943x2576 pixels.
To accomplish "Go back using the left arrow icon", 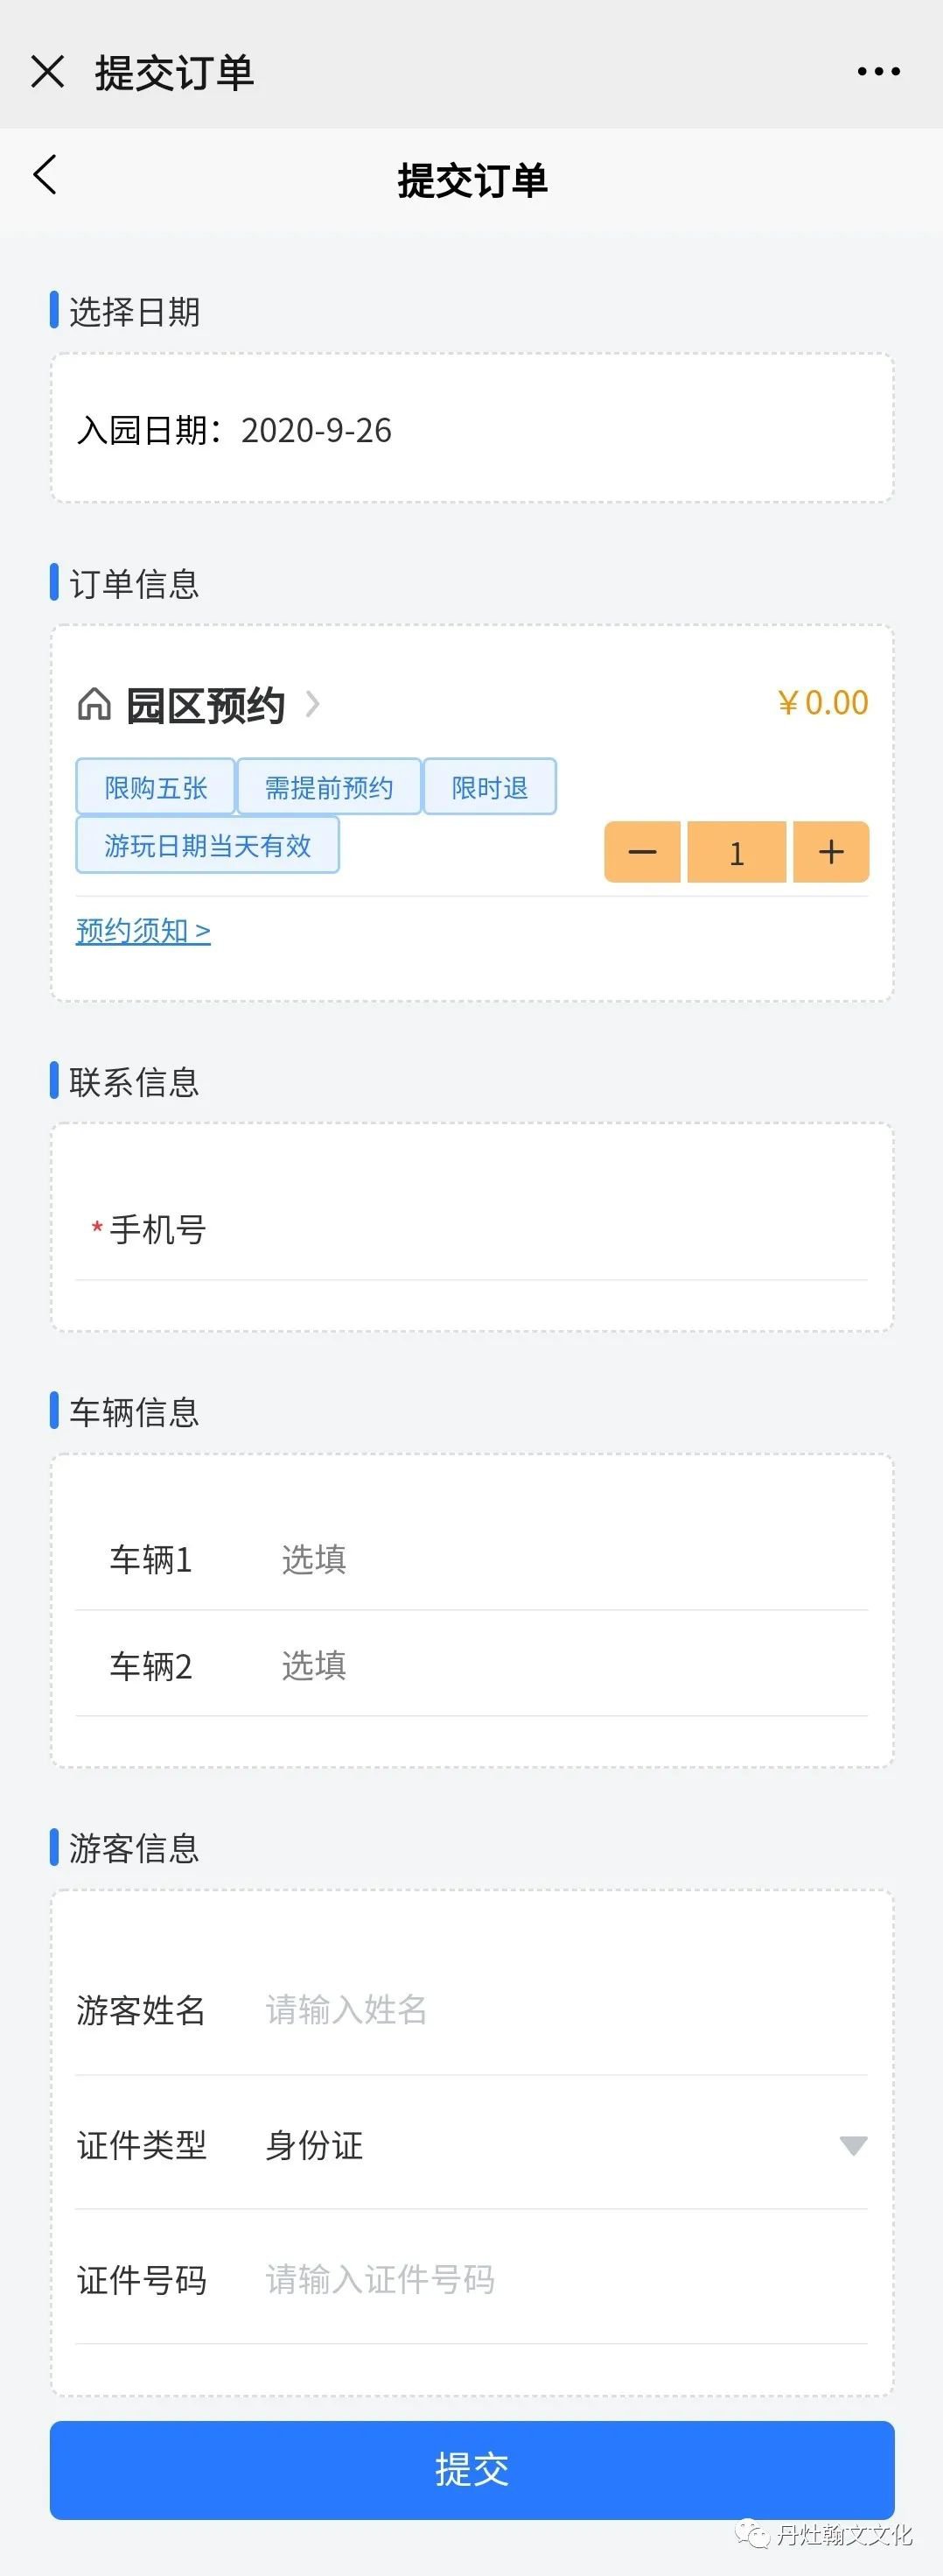I will tap(45, 175).
